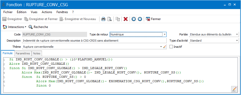
Task: Click the copy/duplicate icon
Action: pyautogui.click(x=118, y=19)
